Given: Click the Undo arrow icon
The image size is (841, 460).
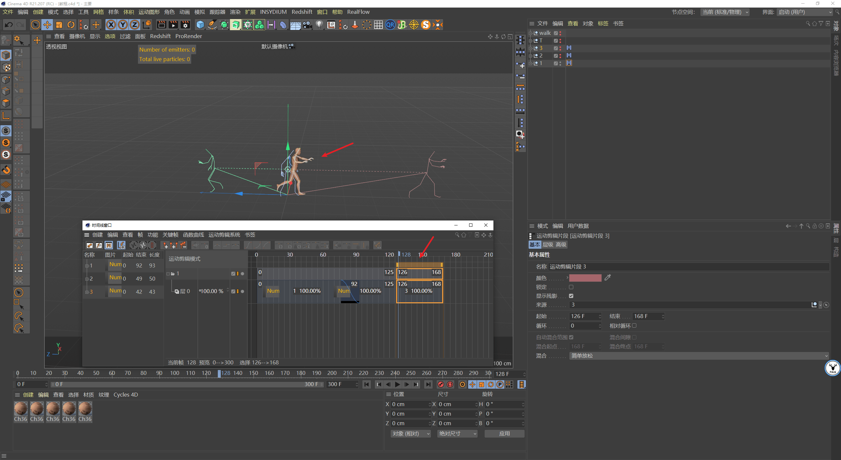Looking at the screenshot, I should pos(9,25).
